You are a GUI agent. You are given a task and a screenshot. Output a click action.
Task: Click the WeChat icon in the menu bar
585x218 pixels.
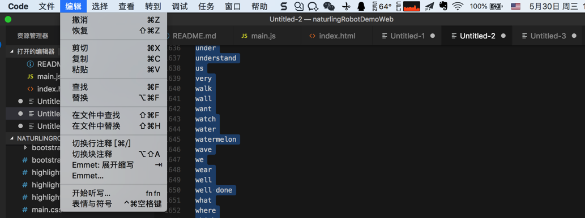(328, 6)
